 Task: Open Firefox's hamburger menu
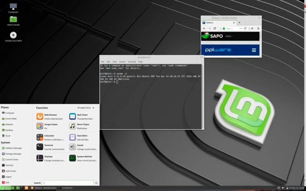click(258, 28)
